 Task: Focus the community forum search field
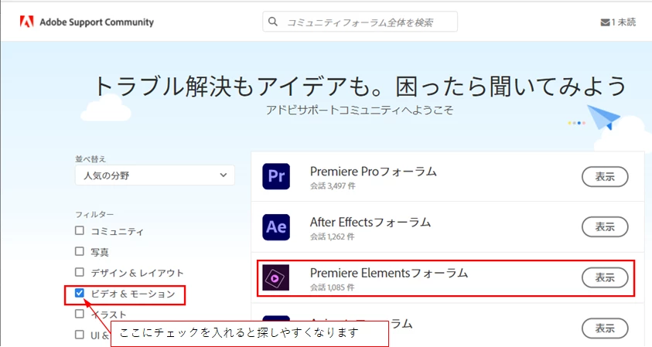click(x=360, y=22)
